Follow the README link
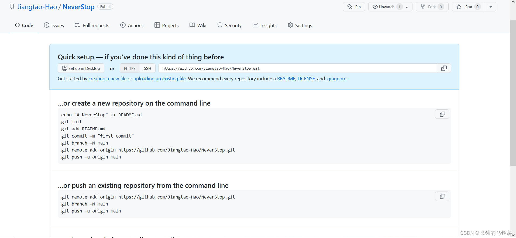516x238 pixels. click(x=286, y=79)
